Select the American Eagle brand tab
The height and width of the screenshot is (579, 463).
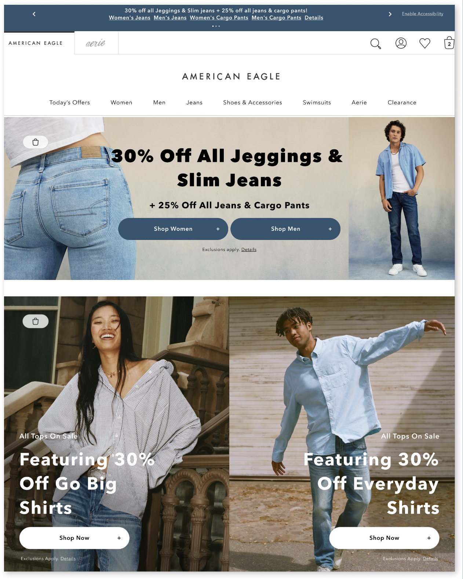coord(36,43)
